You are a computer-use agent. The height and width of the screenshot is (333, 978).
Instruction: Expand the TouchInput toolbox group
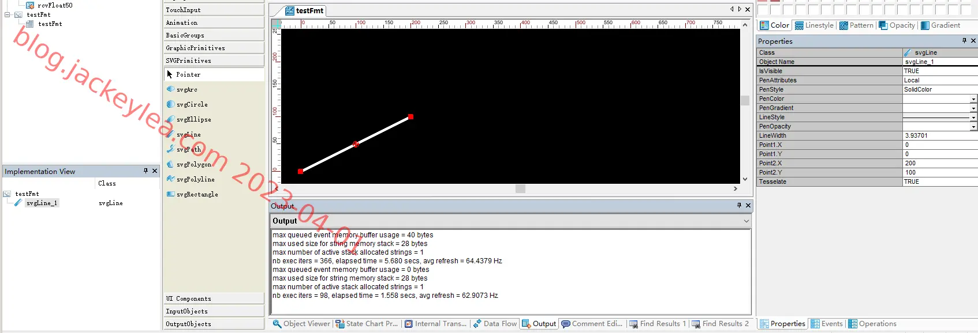(x=214, y=10)
